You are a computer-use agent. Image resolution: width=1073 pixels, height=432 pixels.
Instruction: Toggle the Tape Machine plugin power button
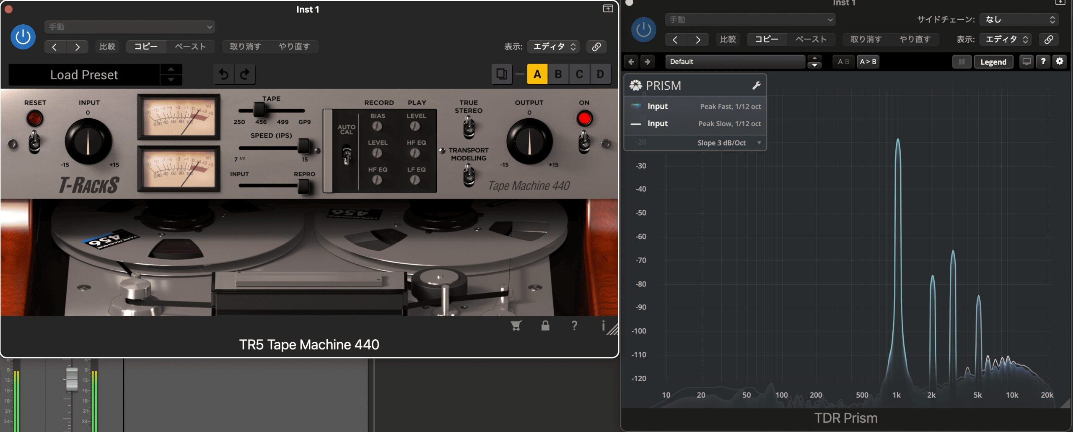click(x=23, y=37)
